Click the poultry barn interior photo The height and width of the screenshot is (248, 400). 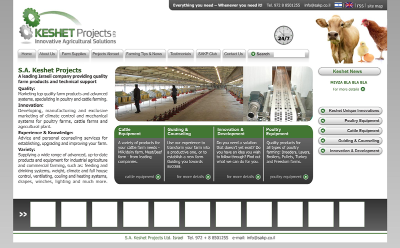click(x=179, y=94)
